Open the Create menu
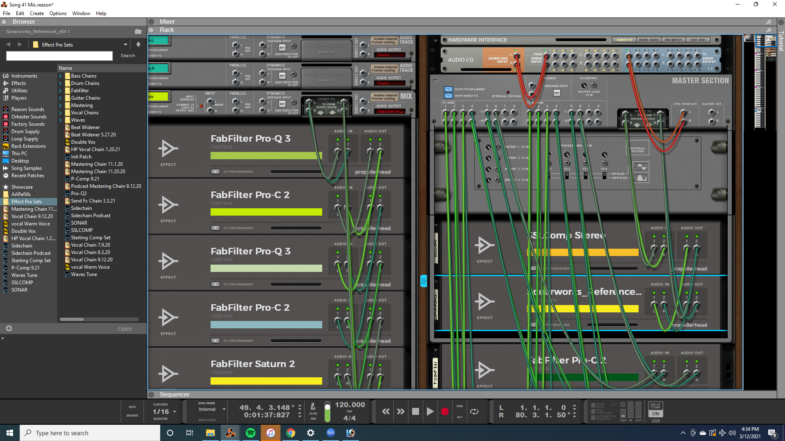The height and width of the screenshot is (441, 785). pos(37,13)
